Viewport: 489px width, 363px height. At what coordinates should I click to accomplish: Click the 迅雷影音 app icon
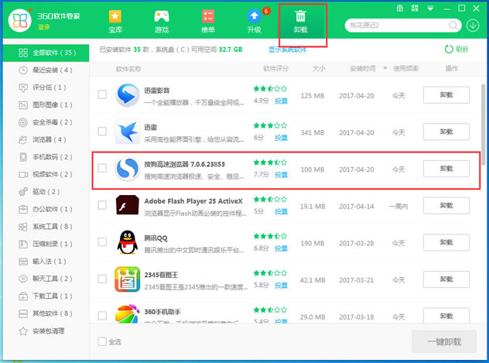click(x=127, y=95)
